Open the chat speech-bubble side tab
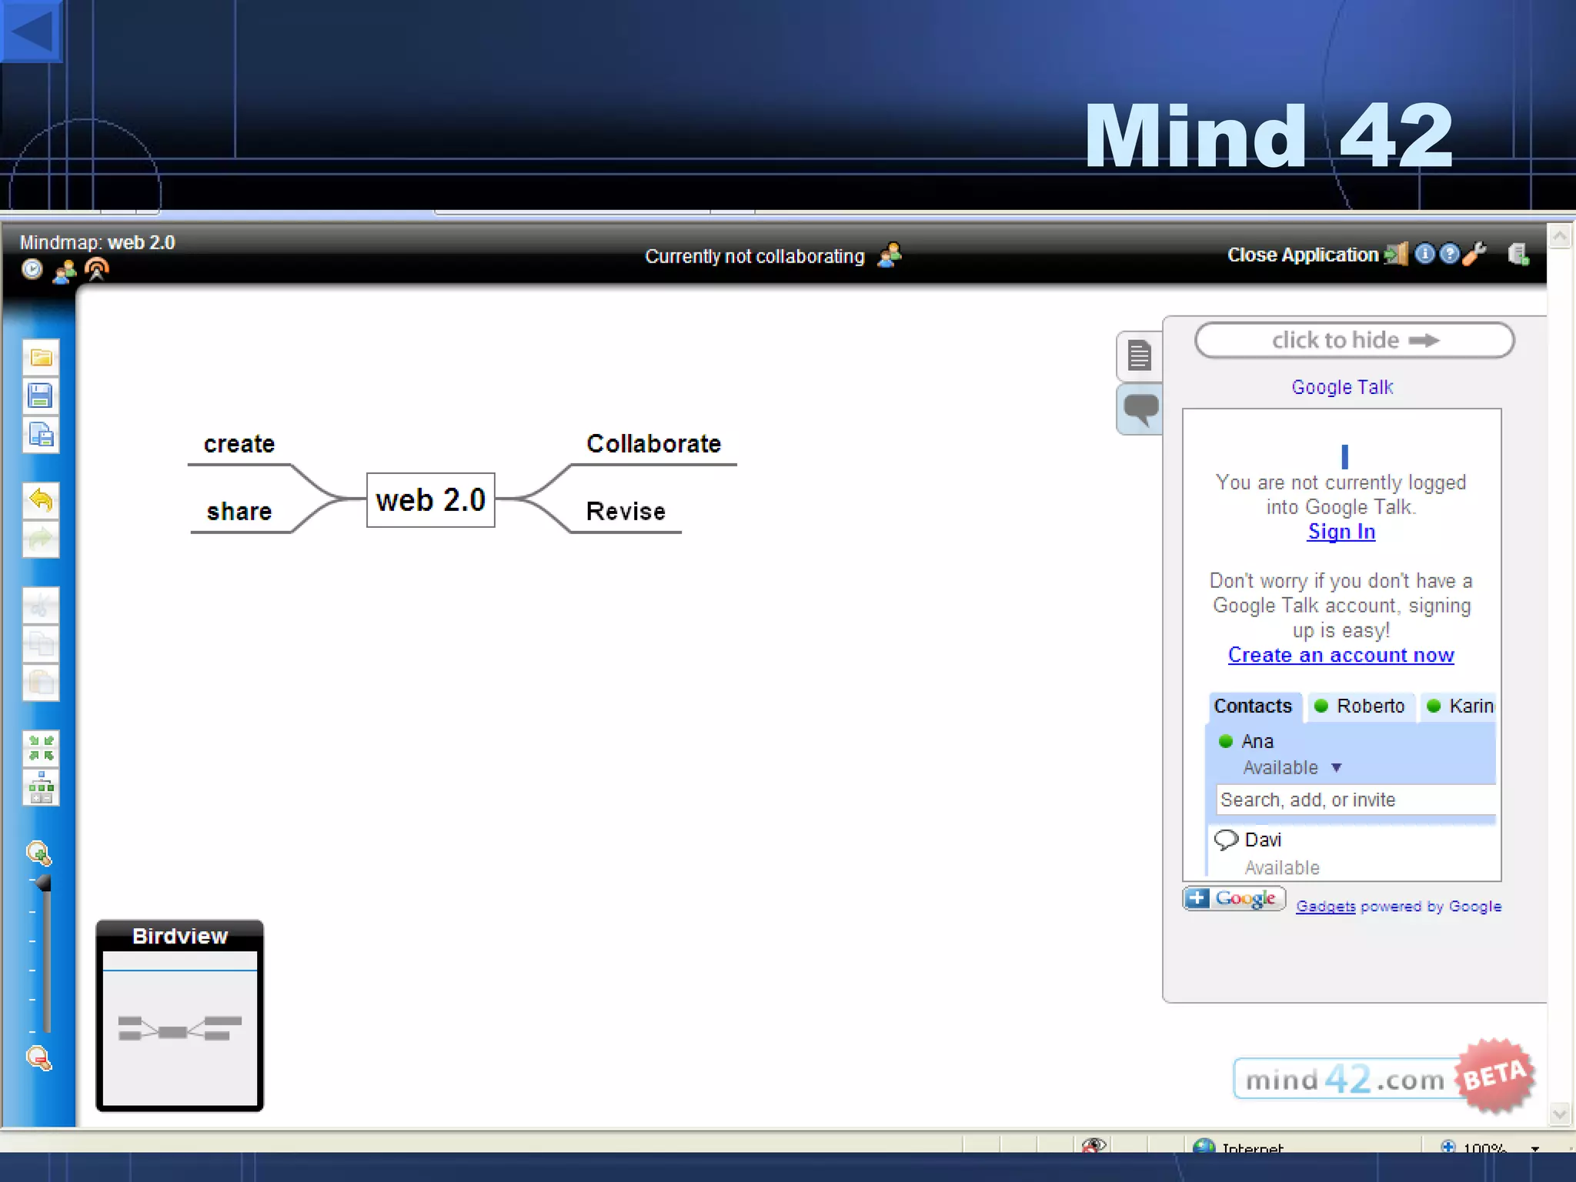This screenshot has height=1182, width=1576. pos(1140,409)
